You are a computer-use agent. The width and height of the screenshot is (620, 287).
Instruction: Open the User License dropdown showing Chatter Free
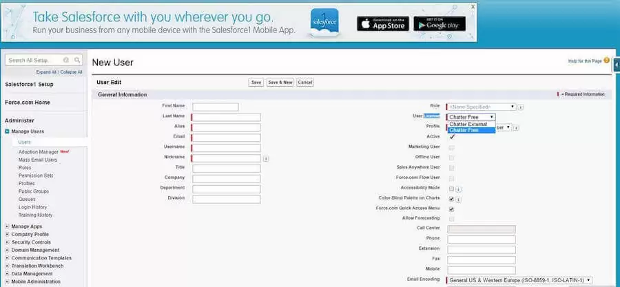pyautogui.click(x=471, y=117)
